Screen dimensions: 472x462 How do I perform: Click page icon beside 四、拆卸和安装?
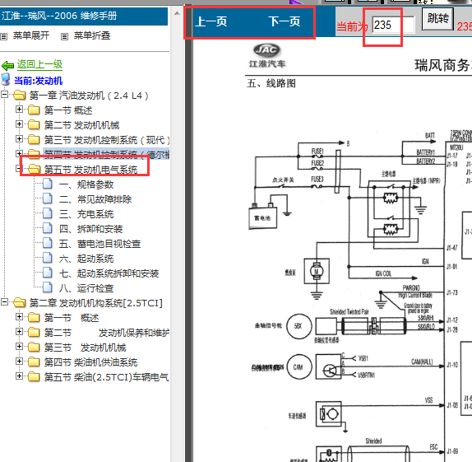[47, 227]
